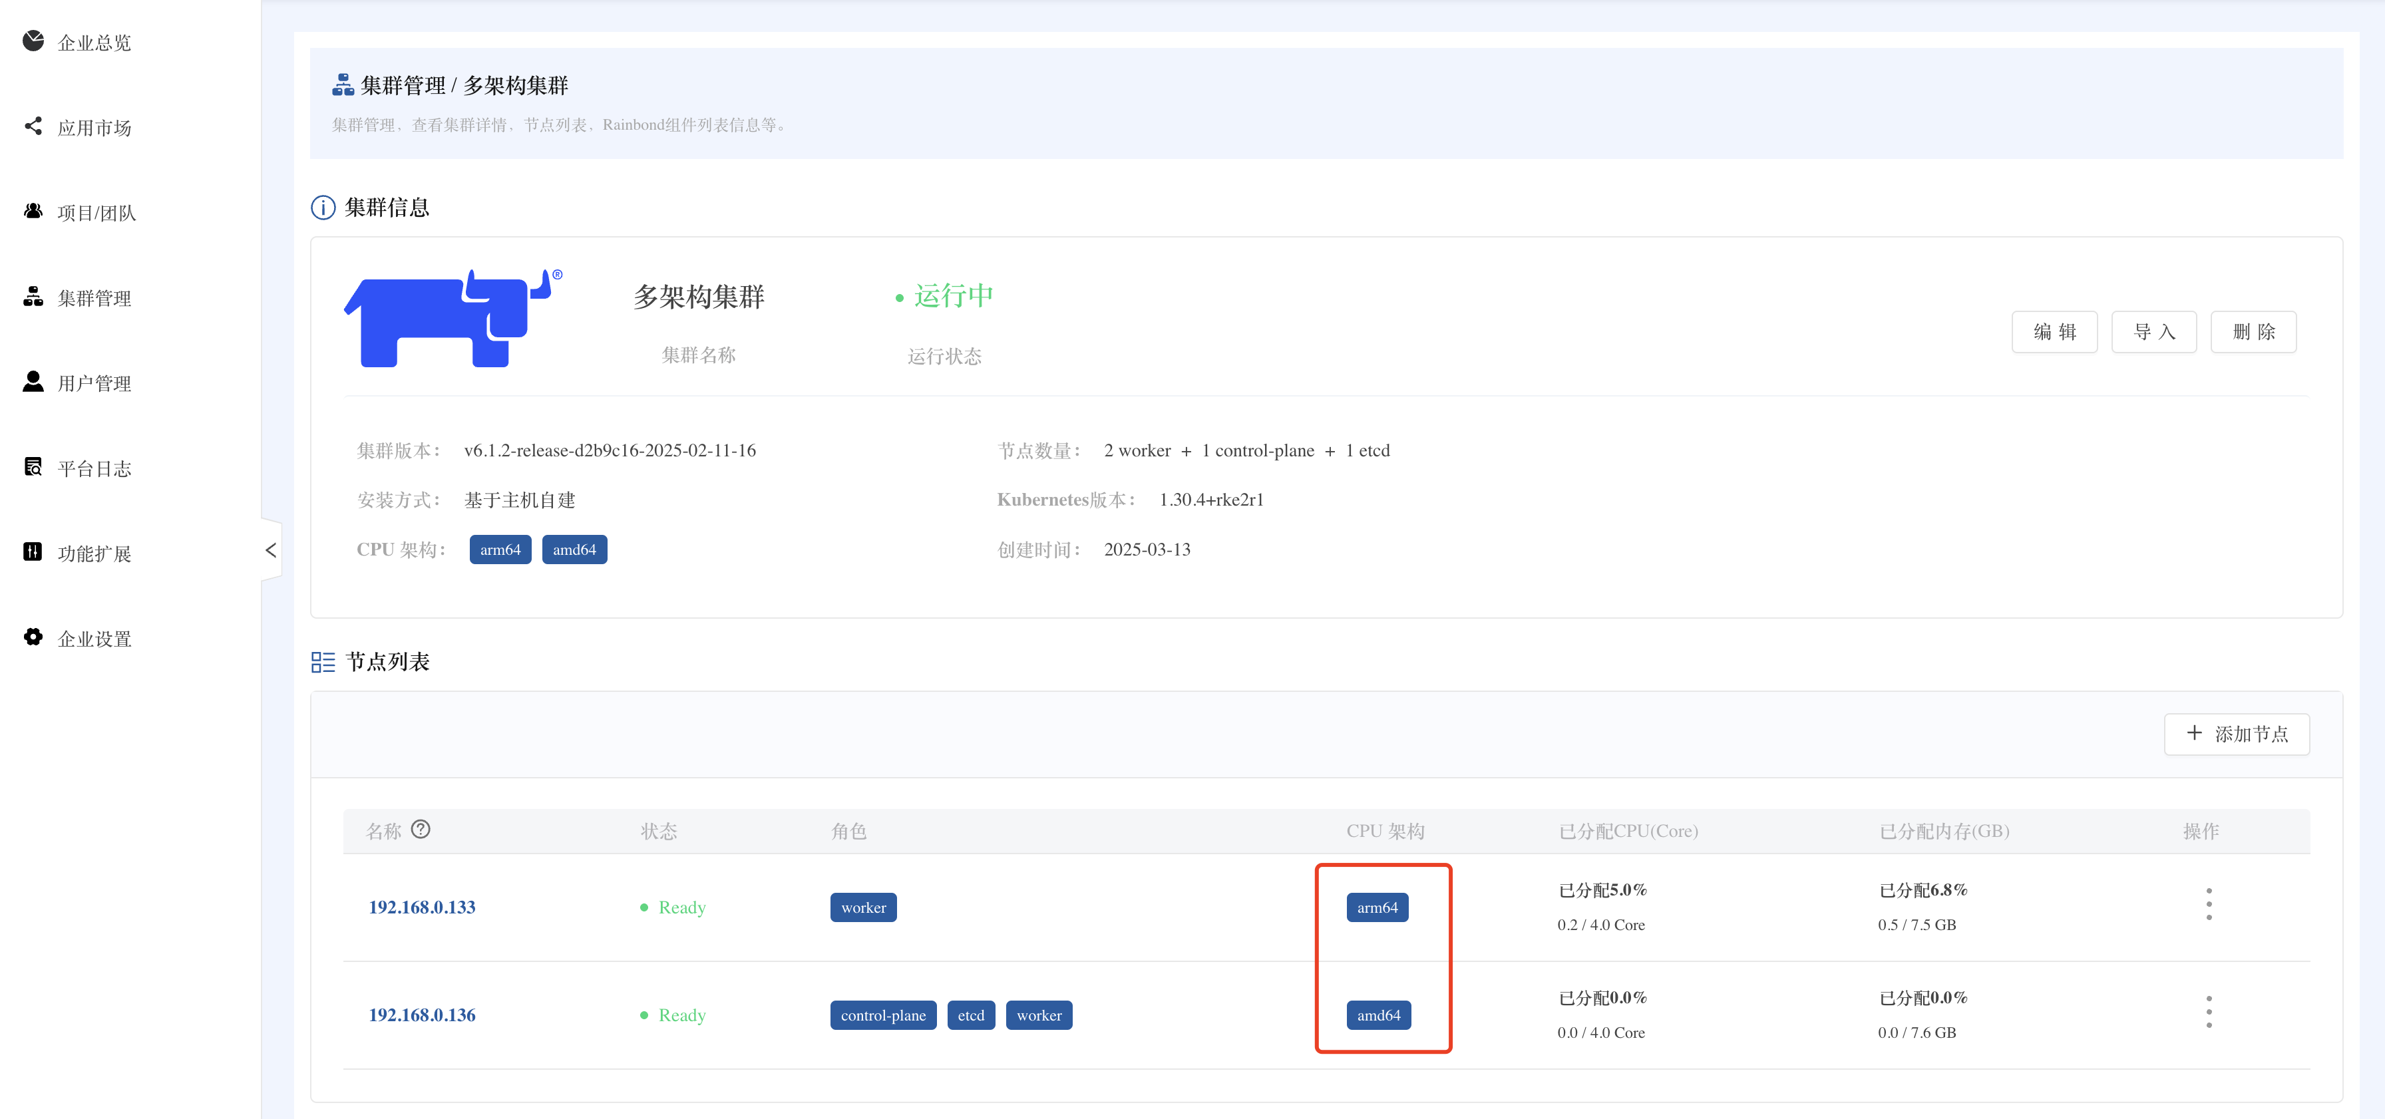Open the 用户管理 menu item
This screenshot has width=2385, height=1119.
tap(94, 383)
